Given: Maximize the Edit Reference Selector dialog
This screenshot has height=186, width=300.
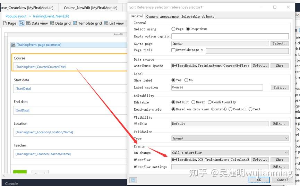Looking at the screenshot, I should point(275,7).
